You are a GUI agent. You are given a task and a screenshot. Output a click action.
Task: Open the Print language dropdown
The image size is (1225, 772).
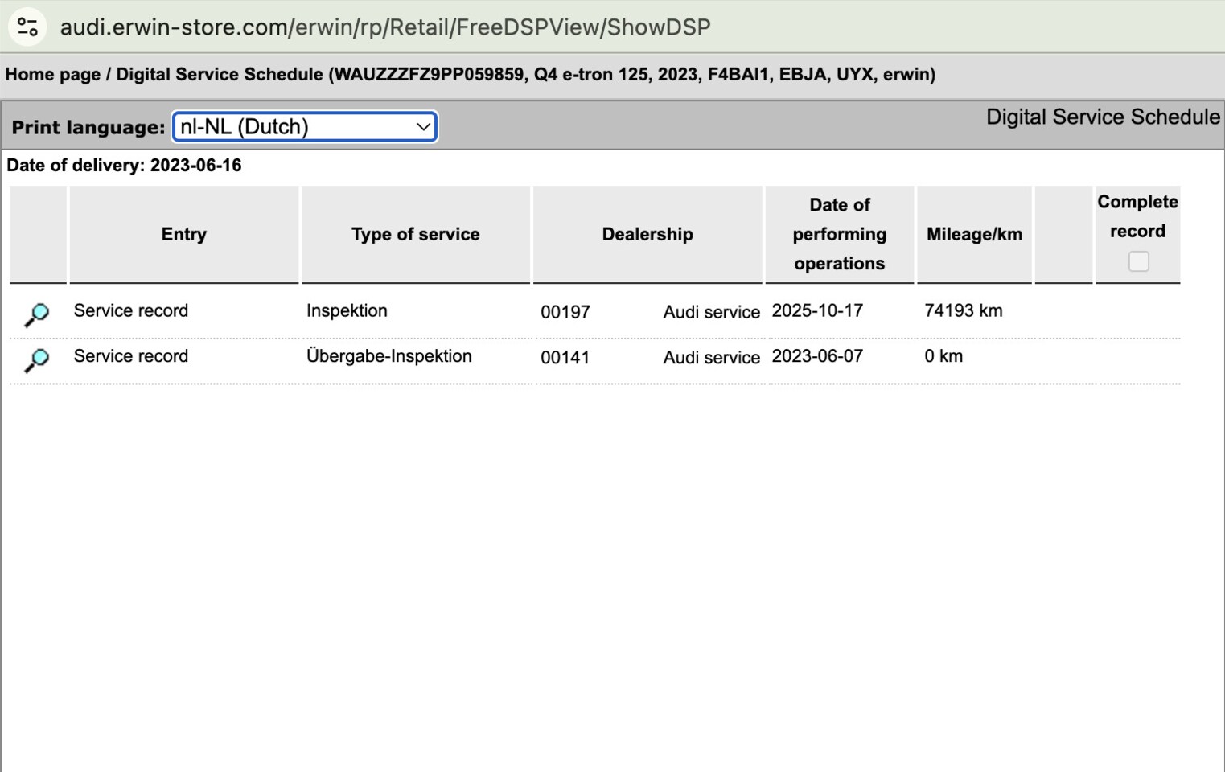click(x=305, y=127)
